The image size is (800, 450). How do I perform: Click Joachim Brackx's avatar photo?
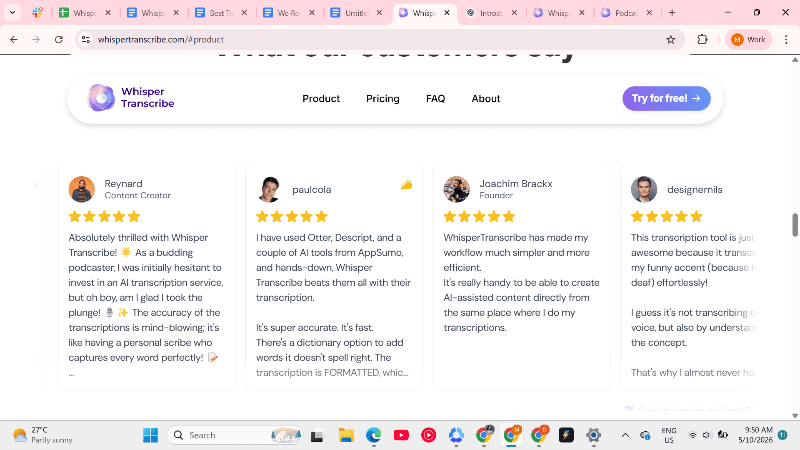457,189
